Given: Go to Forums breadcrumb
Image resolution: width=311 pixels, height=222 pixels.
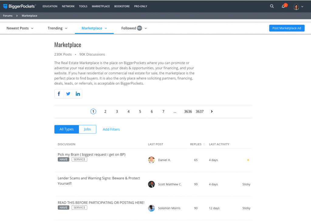Looking at the screenshot, I should pos(8,16).
